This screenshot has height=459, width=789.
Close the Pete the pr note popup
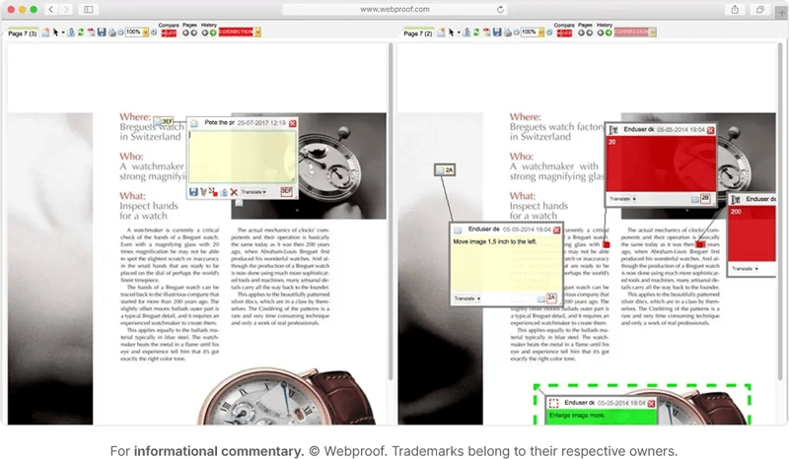tap(292, 123)
